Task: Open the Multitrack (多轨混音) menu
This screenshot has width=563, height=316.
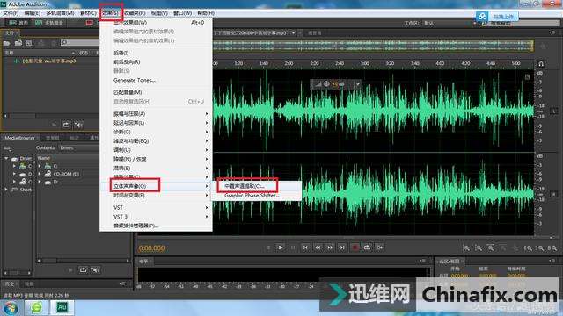Action: pos(60,13)
